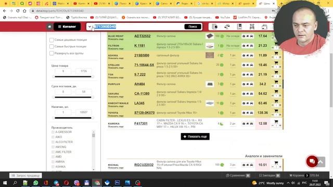Adjust the Срок поставки range slider
This screenshot has width=333, height=187.
[x=73, y=97]
